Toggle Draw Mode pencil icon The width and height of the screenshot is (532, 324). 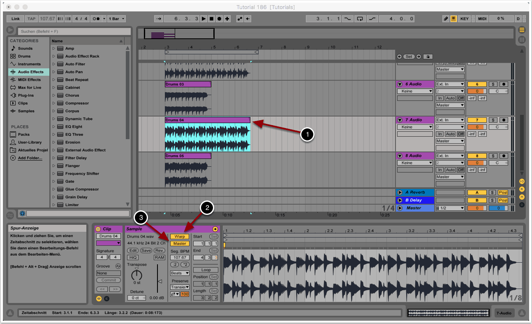446,19
